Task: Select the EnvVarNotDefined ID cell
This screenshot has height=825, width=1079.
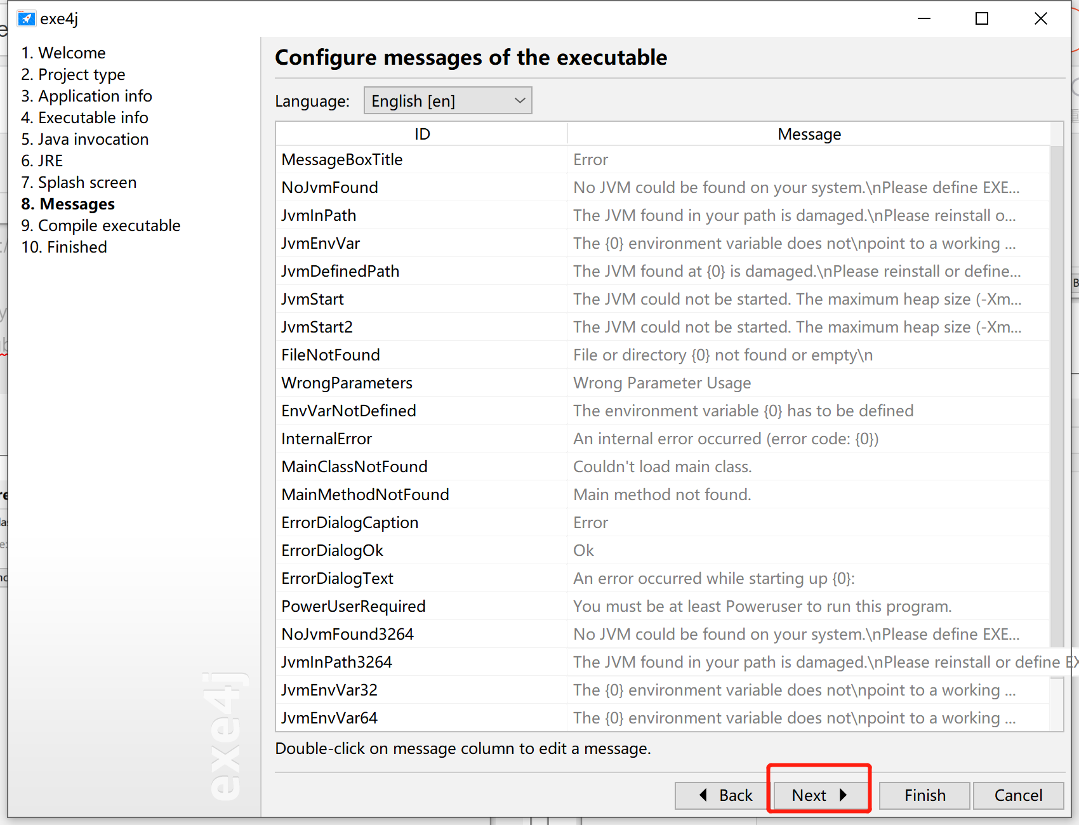Action: point(421,411)
